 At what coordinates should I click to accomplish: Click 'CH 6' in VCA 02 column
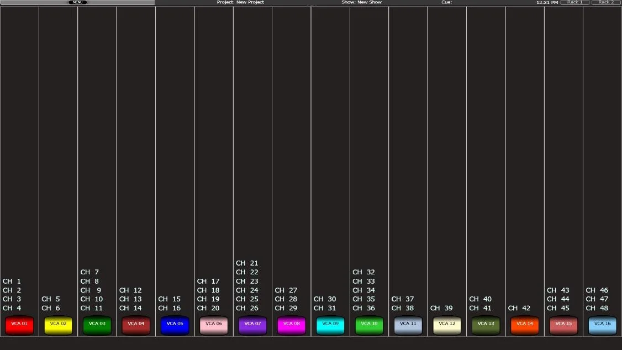[x=51, y=308]
